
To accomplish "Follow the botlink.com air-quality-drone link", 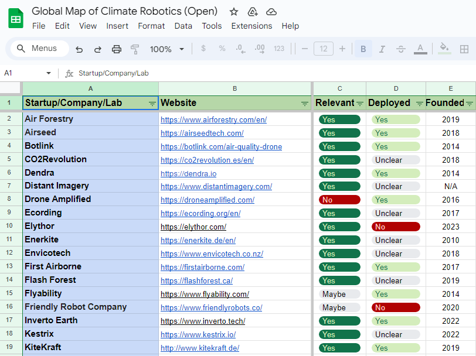I will click(222, 147).
